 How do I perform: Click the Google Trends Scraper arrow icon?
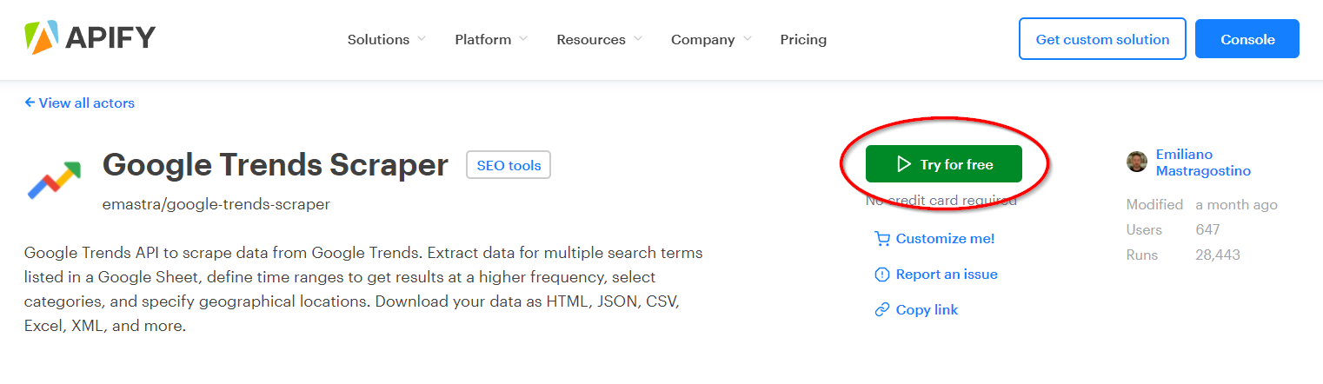54,179
